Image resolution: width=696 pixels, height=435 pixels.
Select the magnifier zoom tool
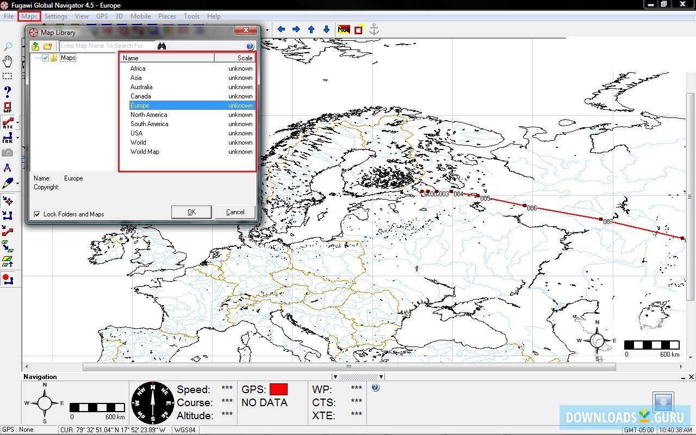click(x=8, y=47)
